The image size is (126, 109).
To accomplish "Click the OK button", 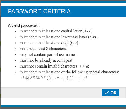I will pos(110,93).
